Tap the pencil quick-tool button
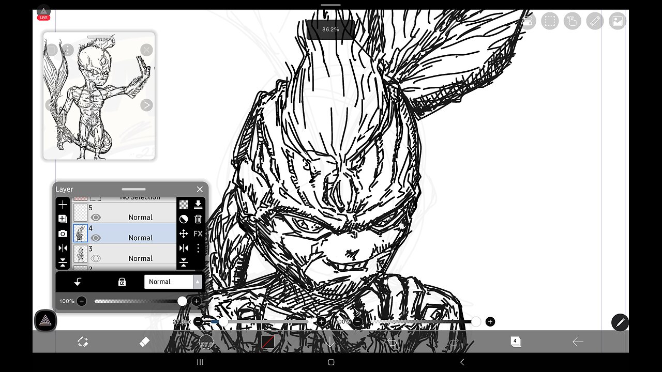Screen dimensions: 662x372 point(620,322)
